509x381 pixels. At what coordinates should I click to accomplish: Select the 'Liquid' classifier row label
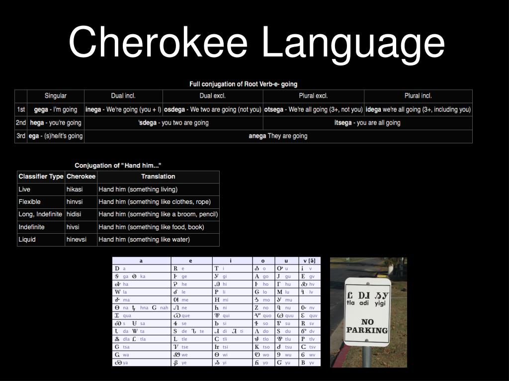tap(41, 240)
